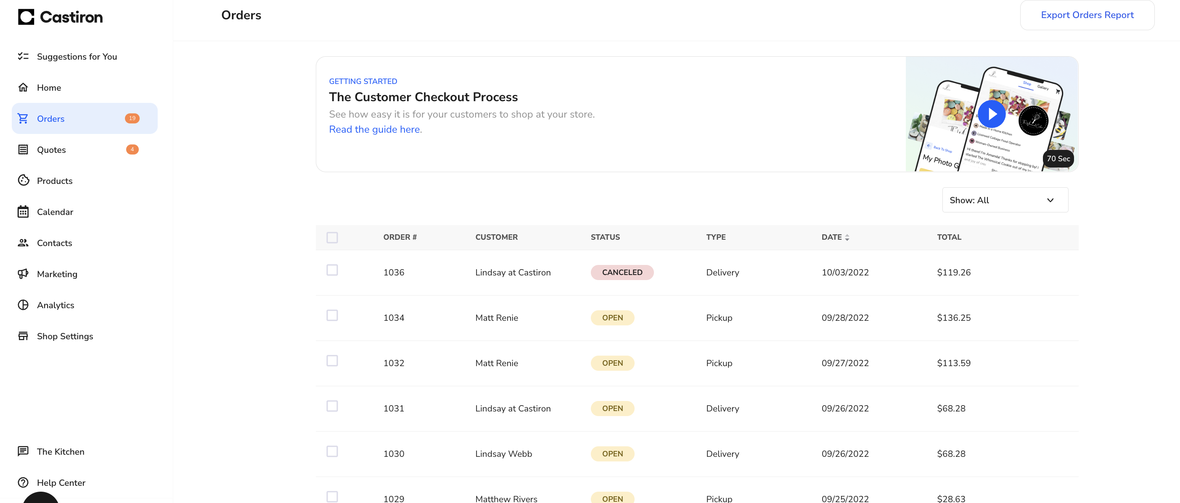Click the Products cookie icon
The width and height of the screenshot is (1180, 503).
23,180
